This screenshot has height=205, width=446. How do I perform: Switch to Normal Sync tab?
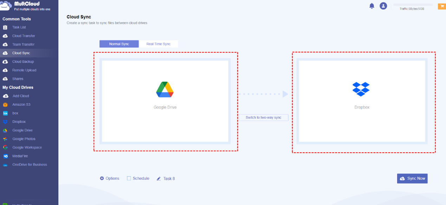click(119, 44)
